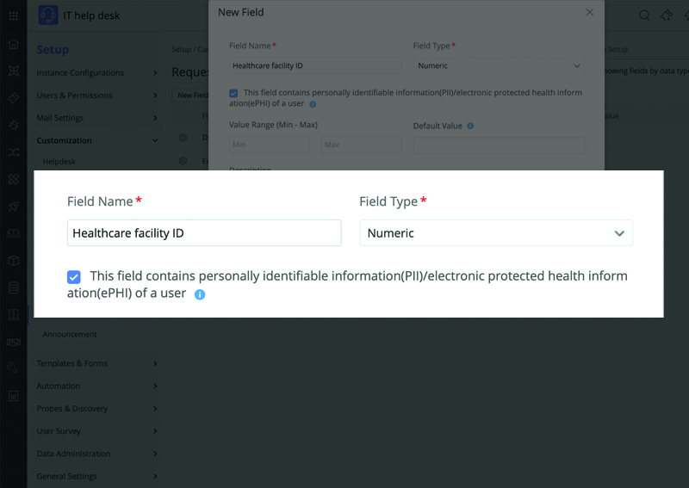Screen dimensions: 689x488
Task: Click the bug icon in left rail
Action: pos(13,125)
